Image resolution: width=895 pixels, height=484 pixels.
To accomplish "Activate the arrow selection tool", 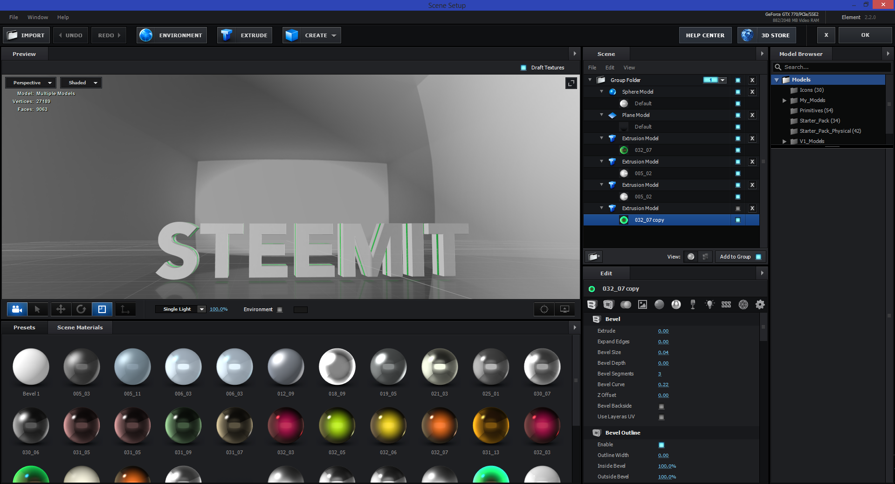I will click(x=38, y=309).
